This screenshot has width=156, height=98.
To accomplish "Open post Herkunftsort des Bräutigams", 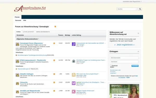I will (x=93, y=82).
